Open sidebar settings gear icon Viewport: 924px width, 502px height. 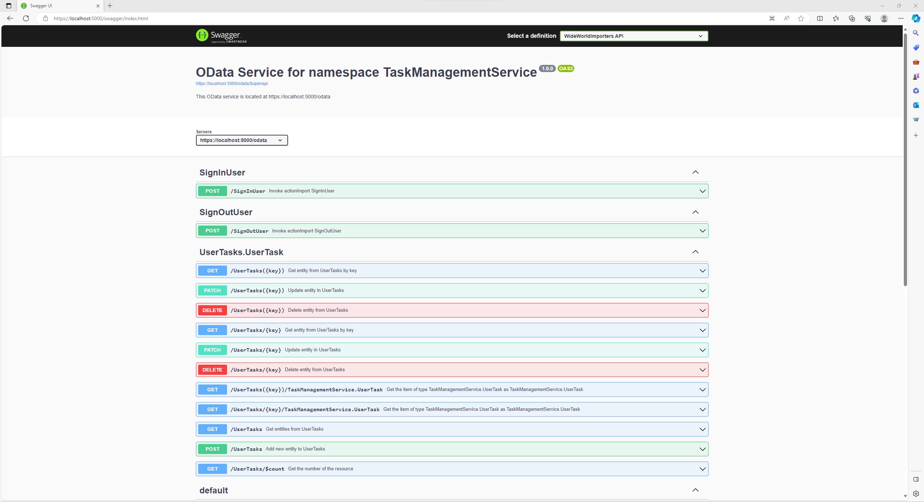(916, 494)
